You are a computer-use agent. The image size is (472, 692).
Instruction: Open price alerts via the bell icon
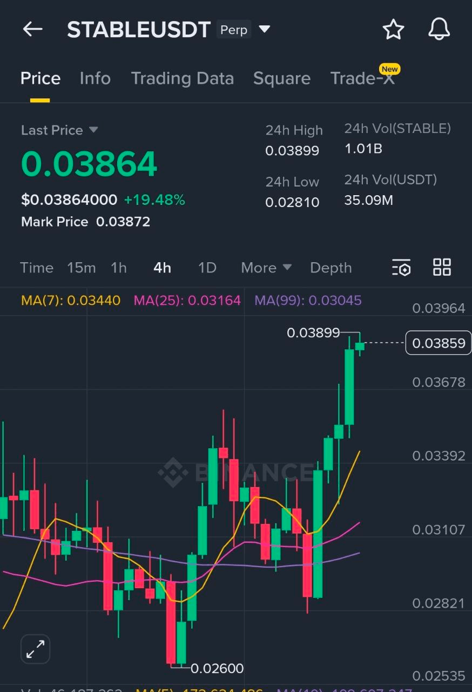click(439, 30)
